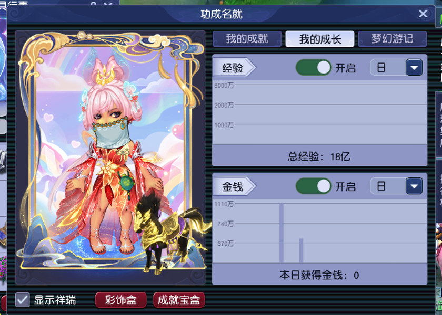Close the 功成名就 window
442x315 pixels.
423,14
